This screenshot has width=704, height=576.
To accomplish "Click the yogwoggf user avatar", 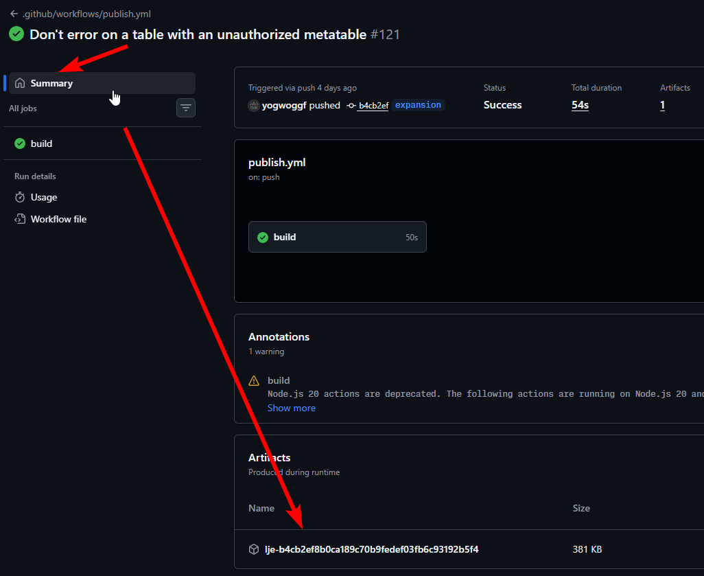I will pyautogui.click(x=254, y=105).
